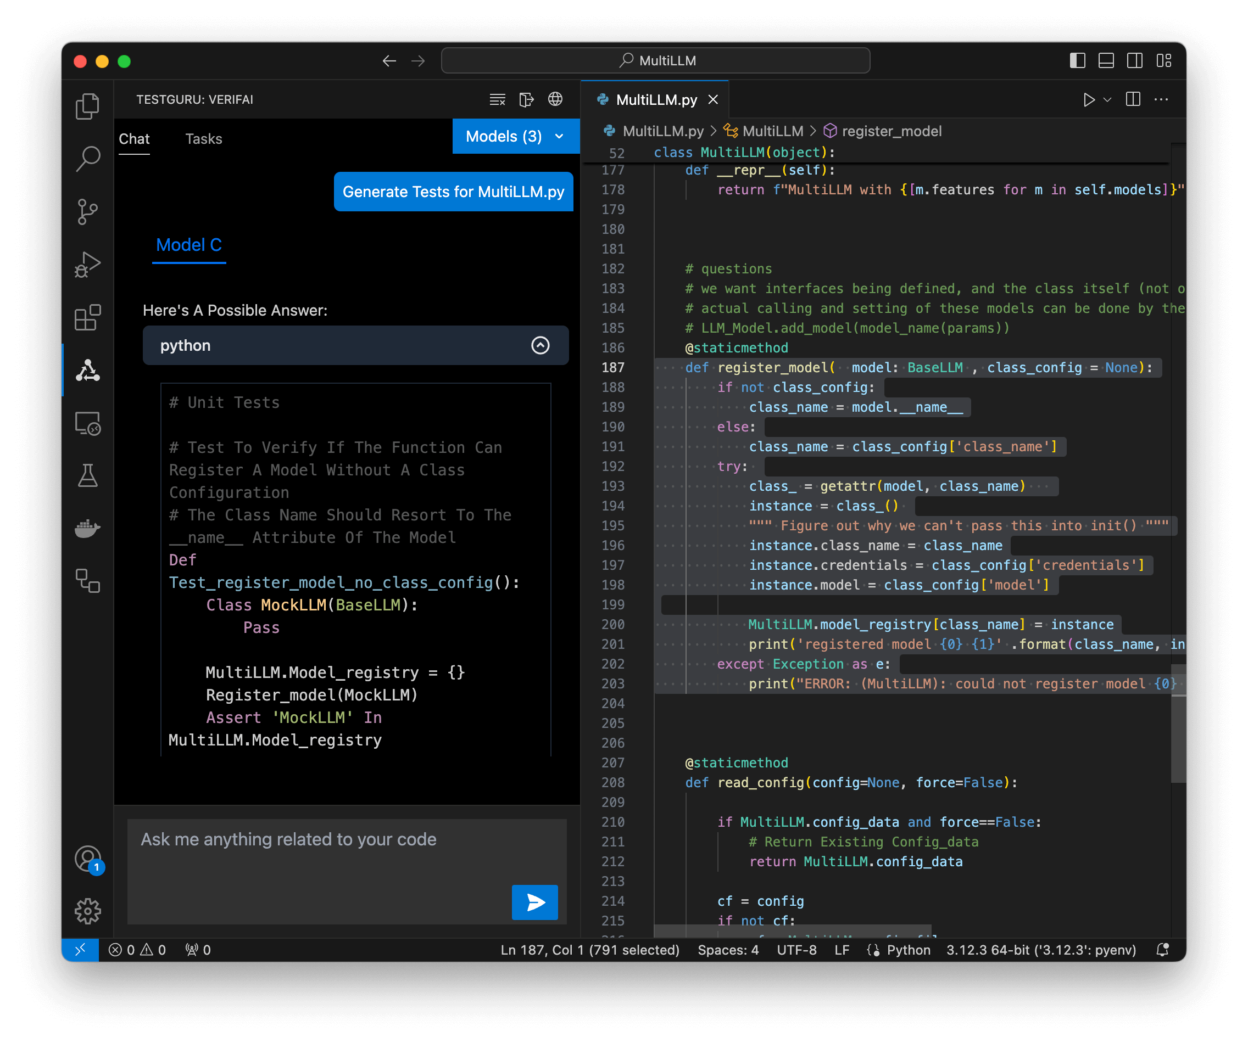Screen dimensions: 1248x1043
Task: Select language mode Python in status bar
Action: [908, 950]
